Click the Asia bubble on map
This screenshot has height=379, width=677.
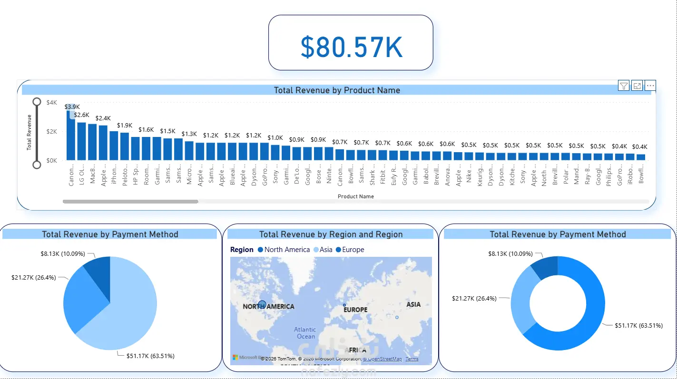(397, 317)
